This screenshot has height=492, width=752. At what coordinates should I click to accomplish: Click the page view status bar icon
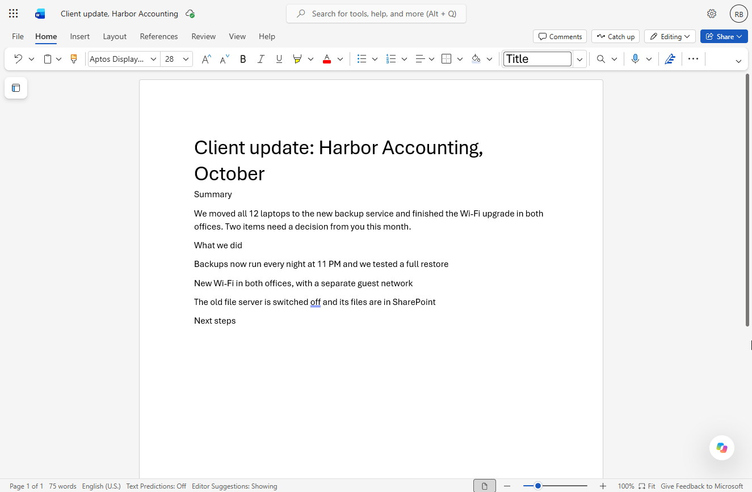click(x=484, y=486)
